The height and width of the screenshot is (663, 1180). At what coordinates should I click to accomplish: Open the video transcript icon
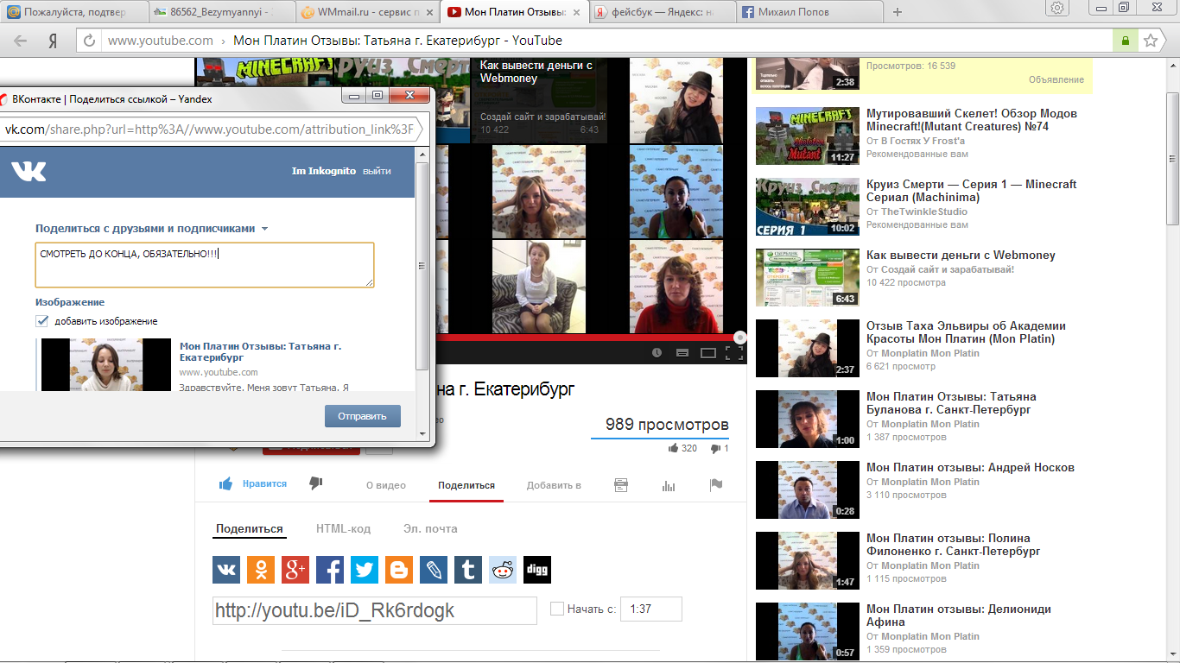point(621,485)
